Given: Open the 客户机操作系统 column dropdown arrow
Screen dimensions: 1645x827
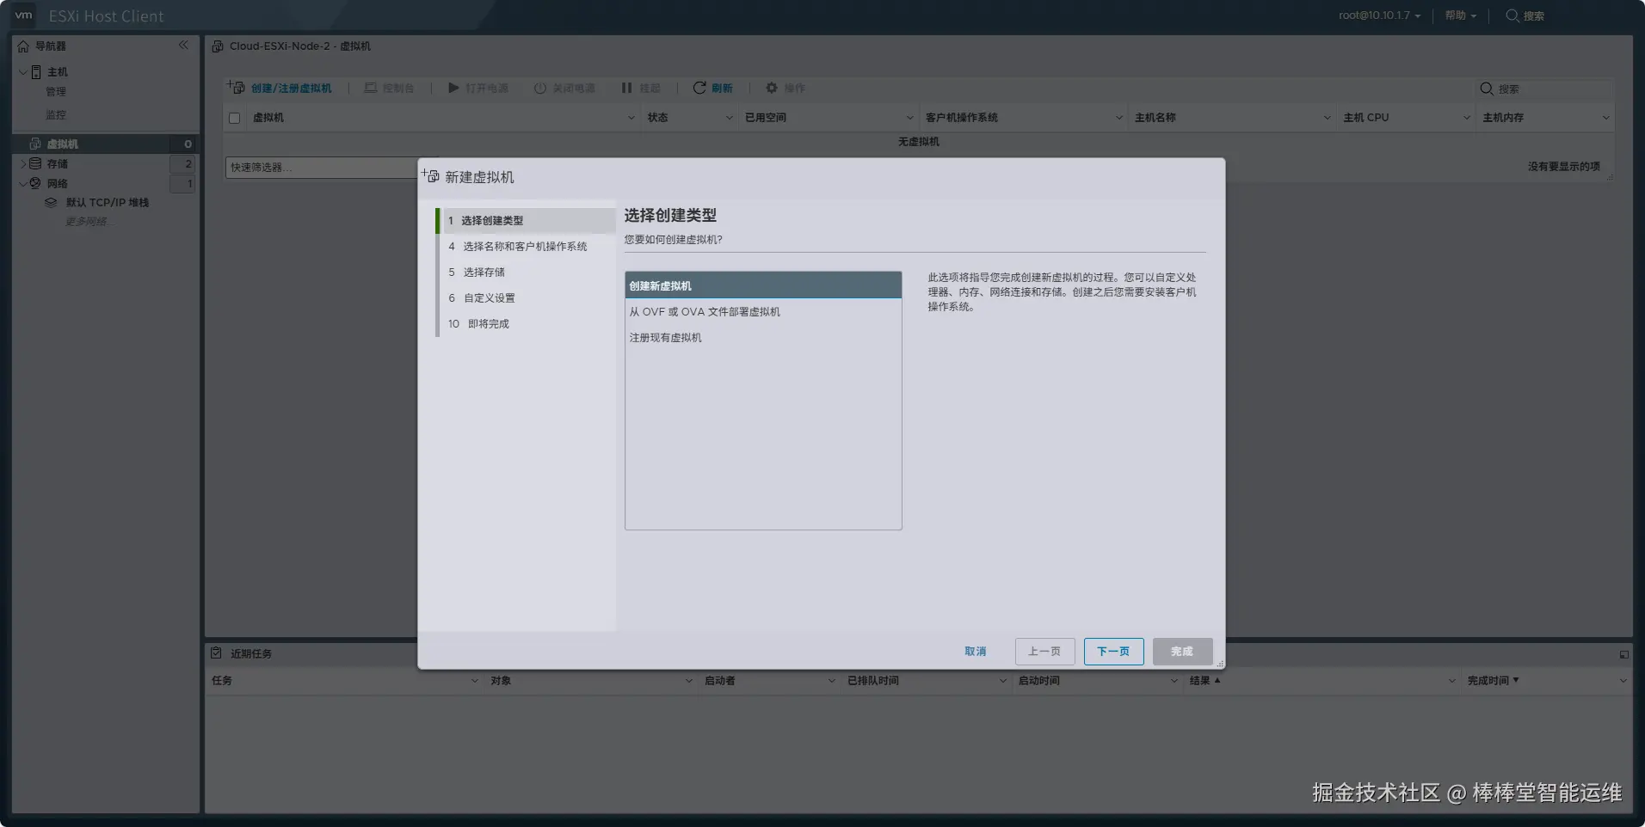Looking at the screenshot, I should [1119, 118].
